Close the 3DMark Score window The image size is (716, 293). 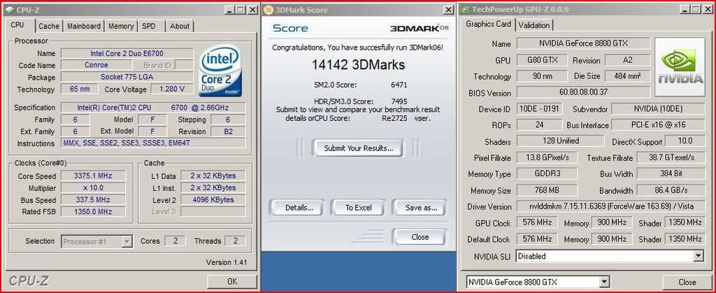pos(446,10)
